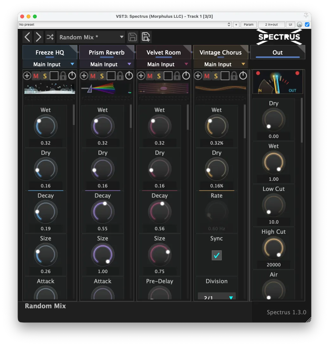The height and width of the screenshot is (346, 329).
Task: Click the Freeze HQ snowy thumbnail
Action: [50, 88]
